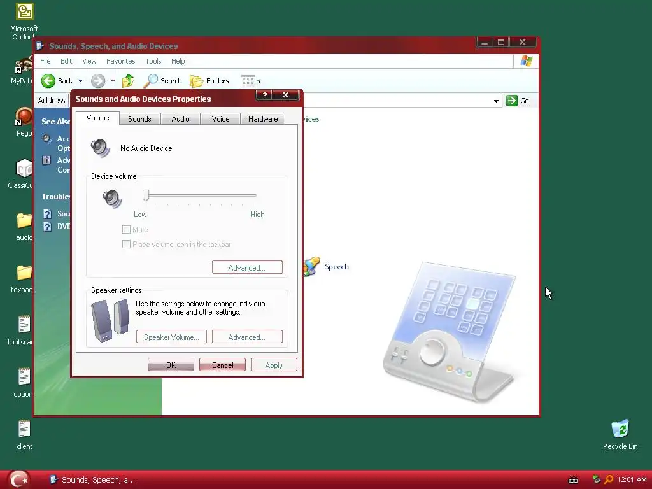This screenshot has height=489, width=652.
Task: Click the clock showing 12:01 AM
Action: (x=632, y=479)
